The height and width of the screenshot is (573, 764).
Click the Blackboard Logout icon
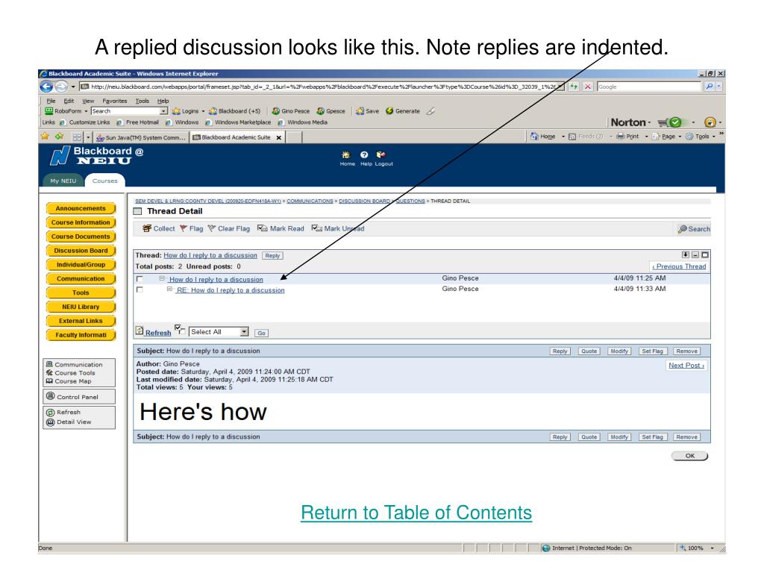381,154
